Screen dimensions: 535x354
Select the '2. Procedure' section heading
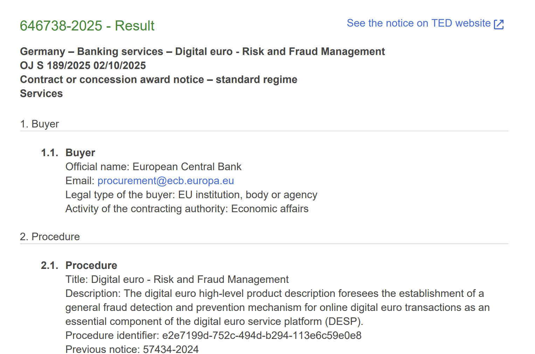click(x=50, y=237)
